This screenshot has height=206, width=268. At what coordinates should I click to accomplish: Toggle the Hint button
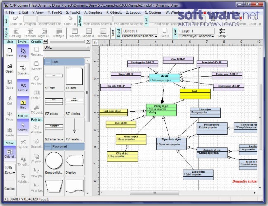(23, 104)
